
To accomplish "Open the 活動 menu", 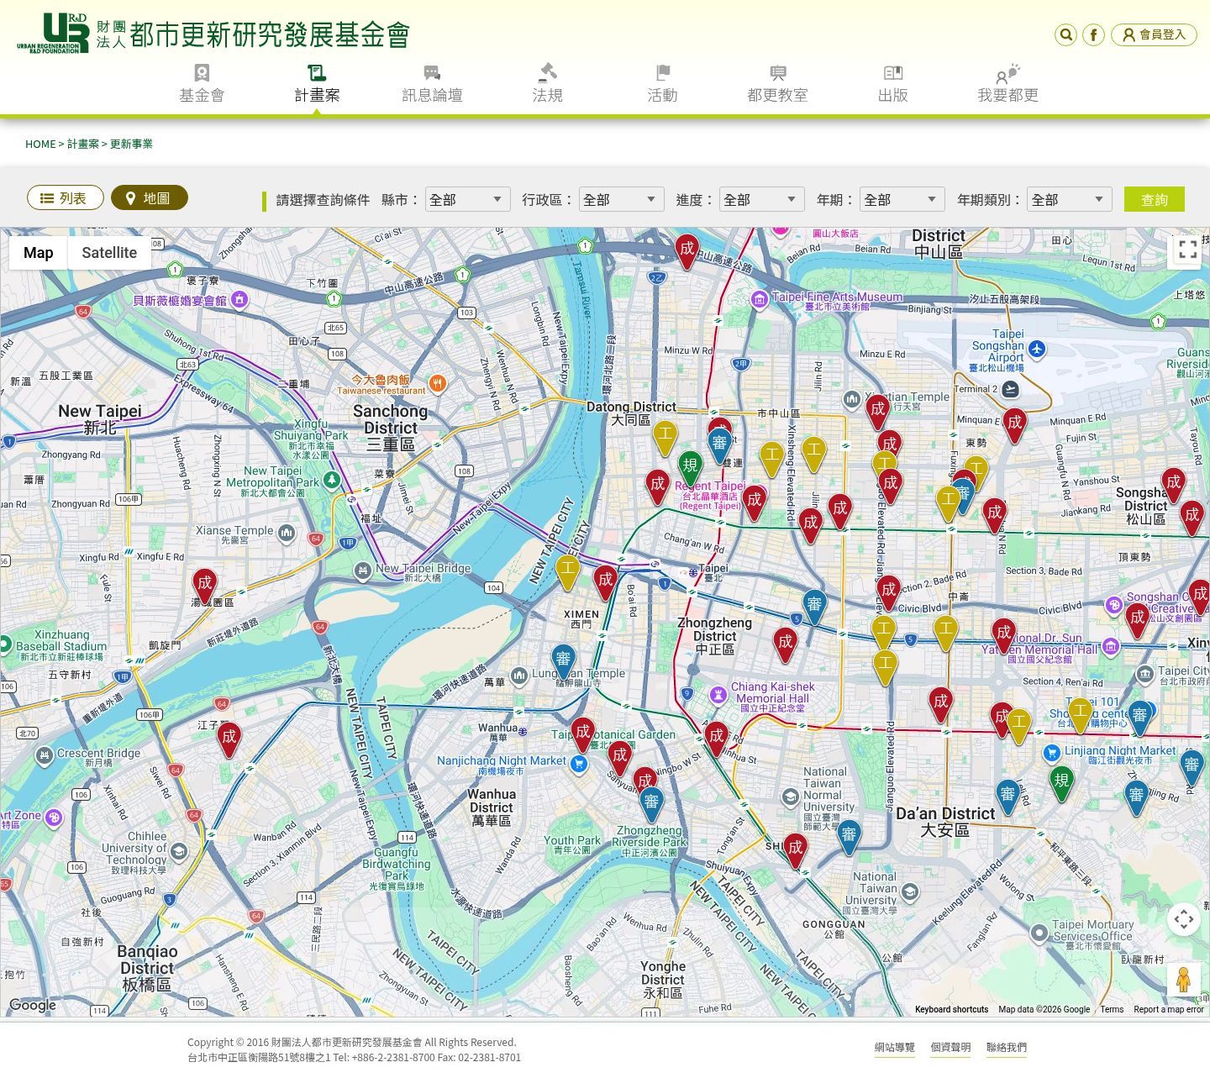I will pos(662,84).
